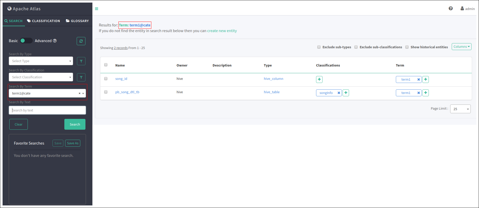Add a term to song_id row
479x208 pixels.
click(426, 79)
